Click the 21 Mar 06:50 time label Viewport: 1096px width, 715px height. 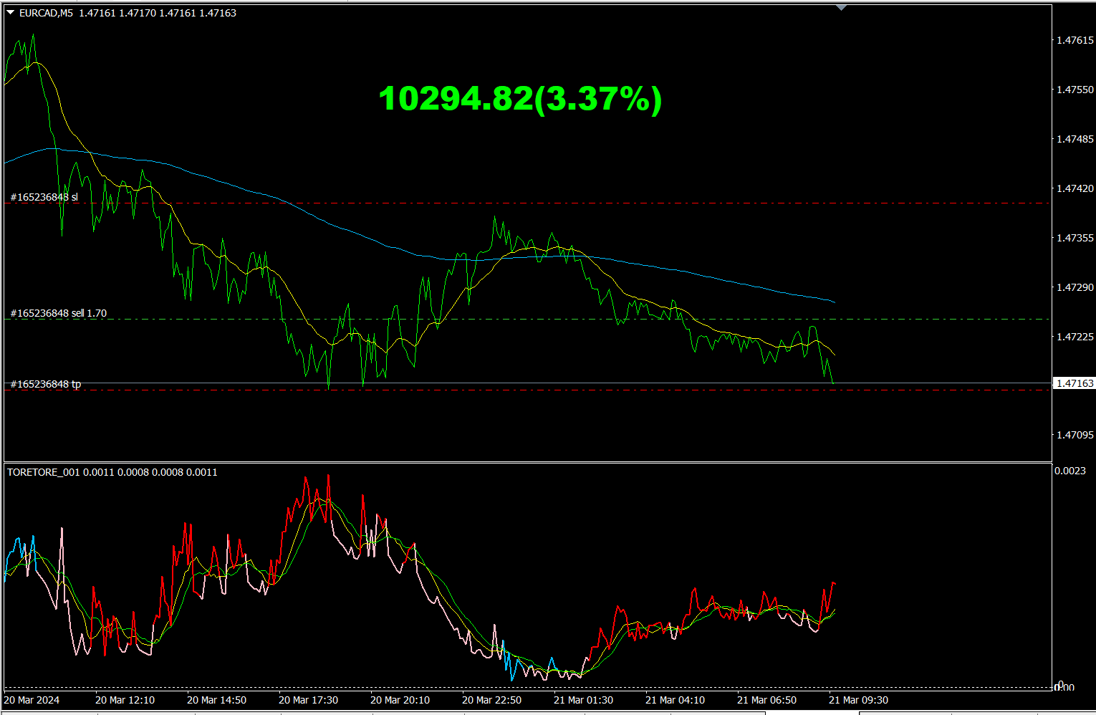[x=766, y=700]
